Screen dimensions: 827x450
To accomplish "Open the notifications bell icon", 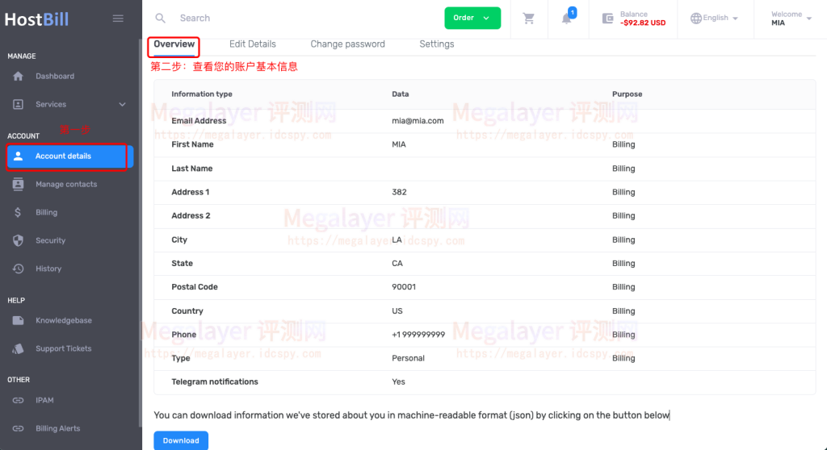I will coord(567,19).
